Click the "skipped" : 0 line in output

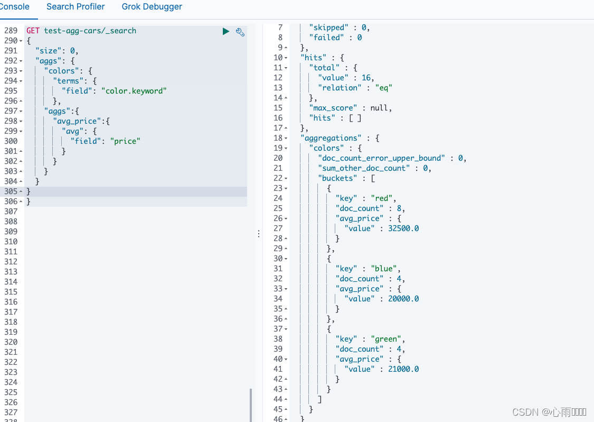click(x=340, y=27)
